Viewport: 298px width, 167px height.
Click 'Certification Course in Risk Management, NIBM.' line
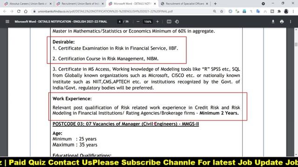click(106, 59)
